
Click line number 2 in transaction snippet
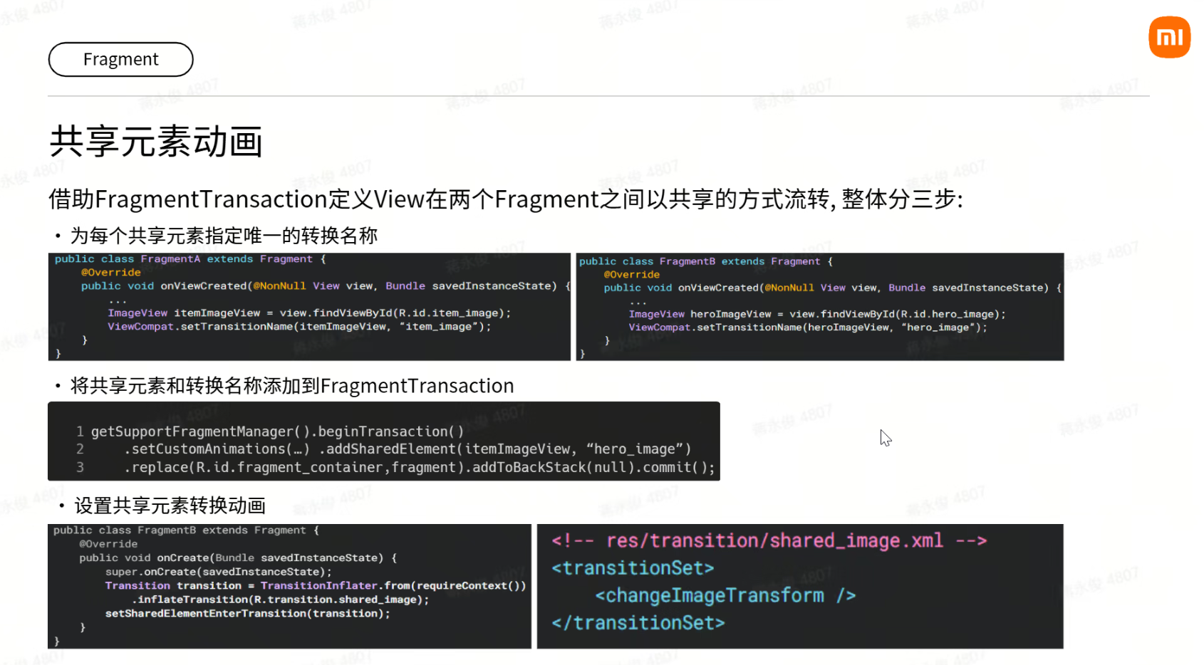coord(79,449)
